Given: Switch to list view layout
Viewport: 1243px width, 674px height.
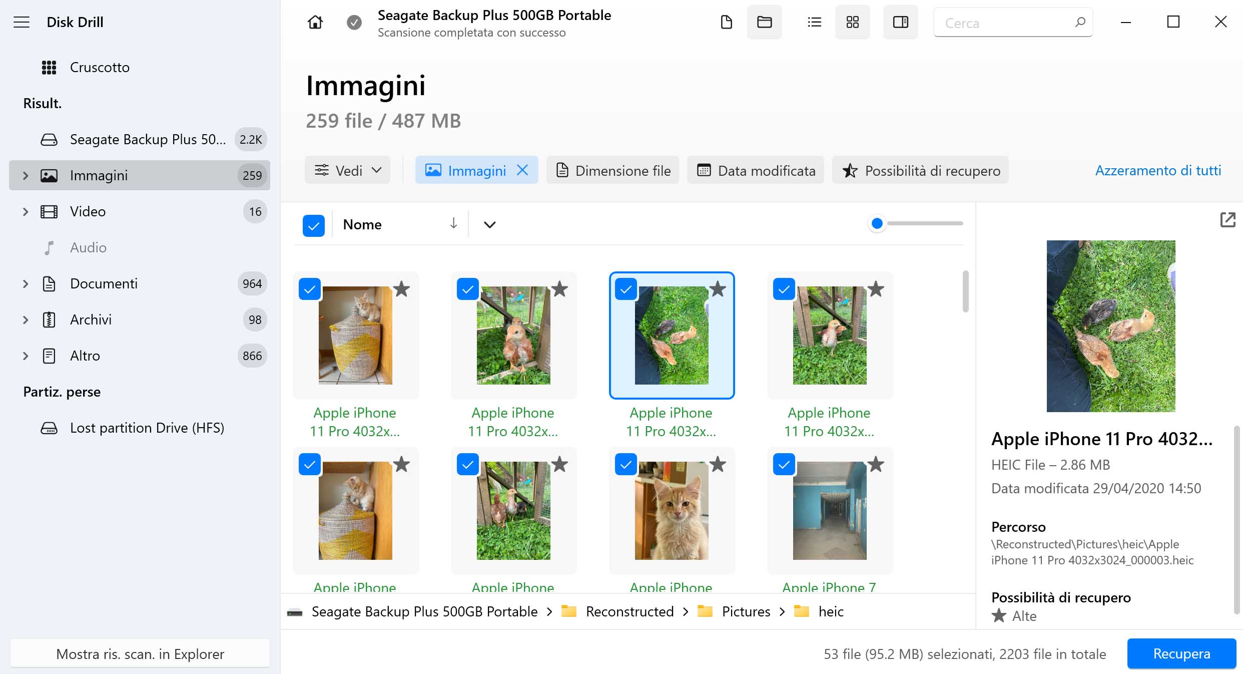Looking at the screenshot, I should (814, 22).
